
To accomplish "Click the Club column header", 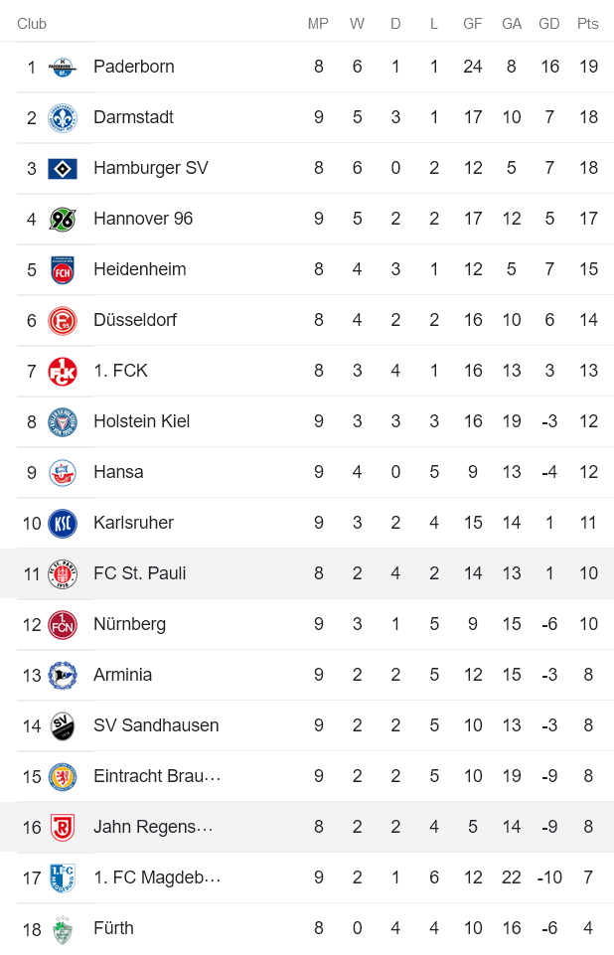I will click(31, 24).
